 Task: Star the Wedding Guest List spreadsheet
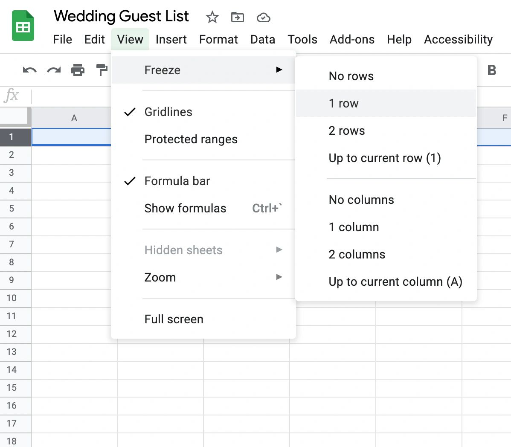[x=212, y=17]
